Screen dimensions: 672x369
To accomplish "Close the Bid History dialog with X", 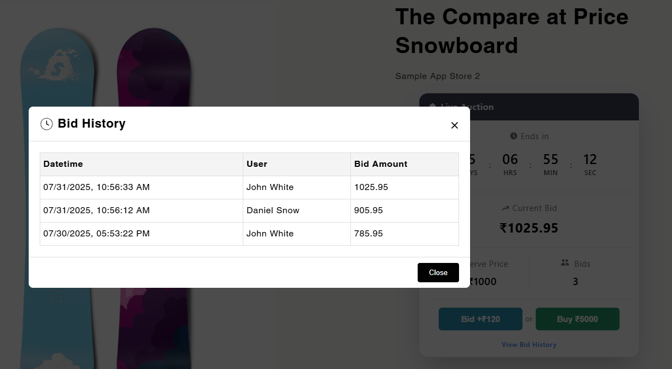I will coord(455,125).
